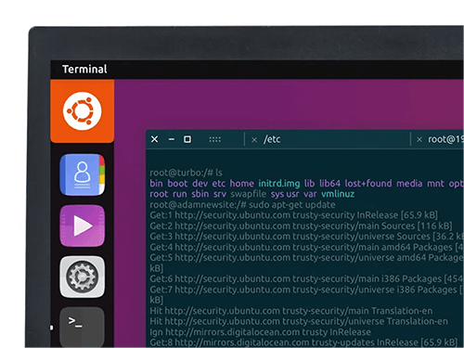Open the purple media player app
Viewport: 464px width, 348px height.
[83, 226]
